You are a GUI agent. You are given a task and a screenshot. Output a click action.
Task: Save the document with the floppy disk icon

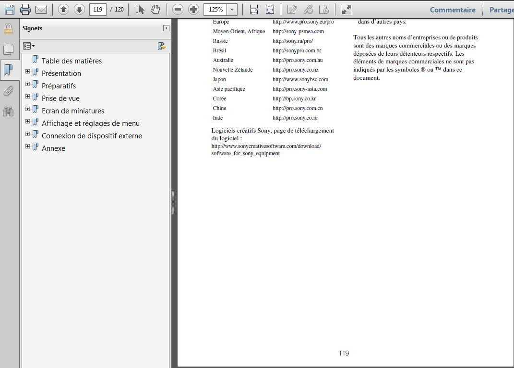click(x=10, y=10)
